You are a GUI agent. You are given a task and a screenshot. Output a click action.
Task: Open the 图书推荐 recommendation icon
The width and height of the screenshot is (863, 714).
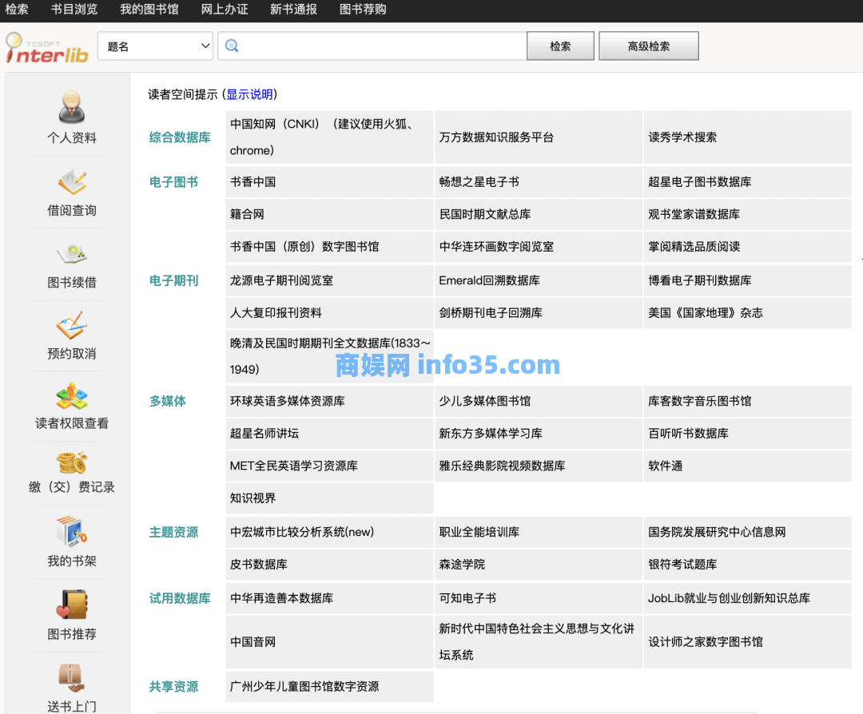(x=72, y=605)
